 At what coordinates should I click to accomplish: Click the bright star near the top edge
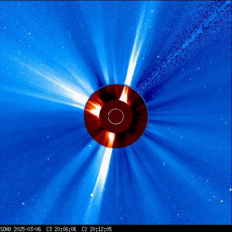click(x=152, y=11)
